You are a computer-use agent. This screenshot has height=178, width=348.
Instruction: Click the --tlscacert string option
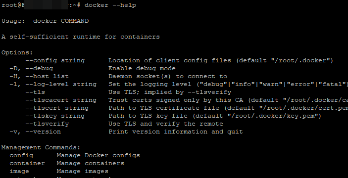pos(61,100)
